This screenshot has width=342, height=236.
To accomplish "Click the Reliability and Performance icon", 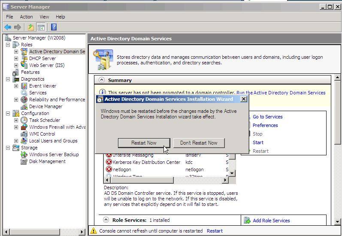I will 24,100.
